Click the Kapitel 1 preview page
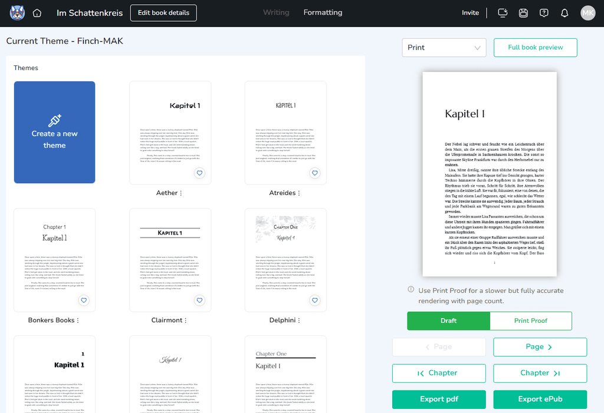The width and height of the screenshot is (604, 413). 489,174
